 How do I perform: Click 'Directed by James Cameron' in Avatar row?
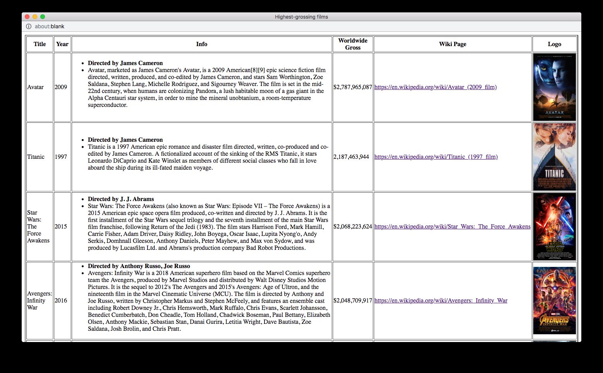pos(125,63)
